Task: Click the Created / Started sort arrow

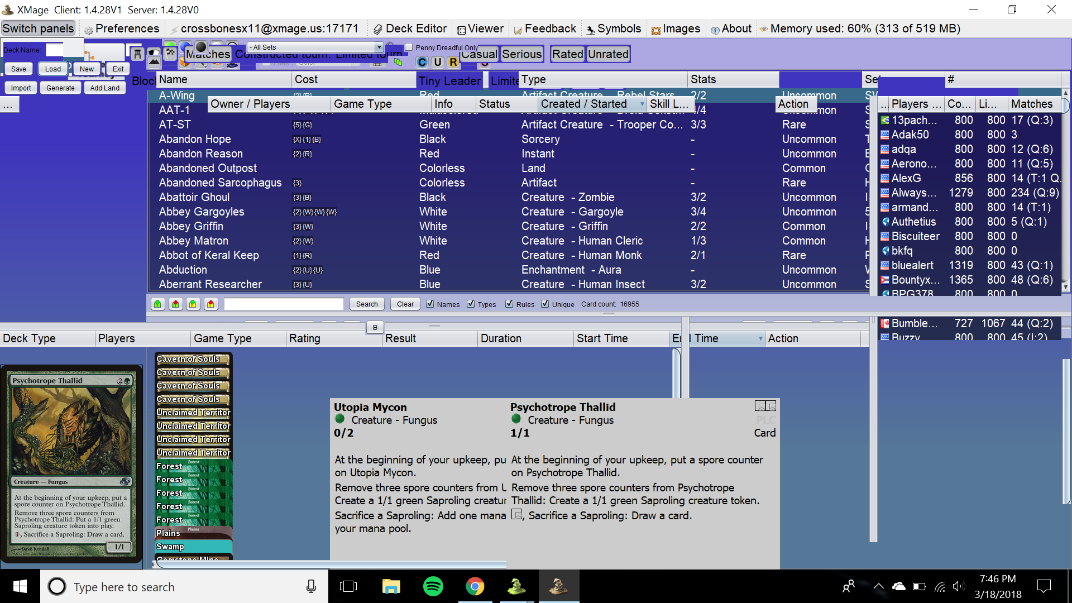Action: 642,104
